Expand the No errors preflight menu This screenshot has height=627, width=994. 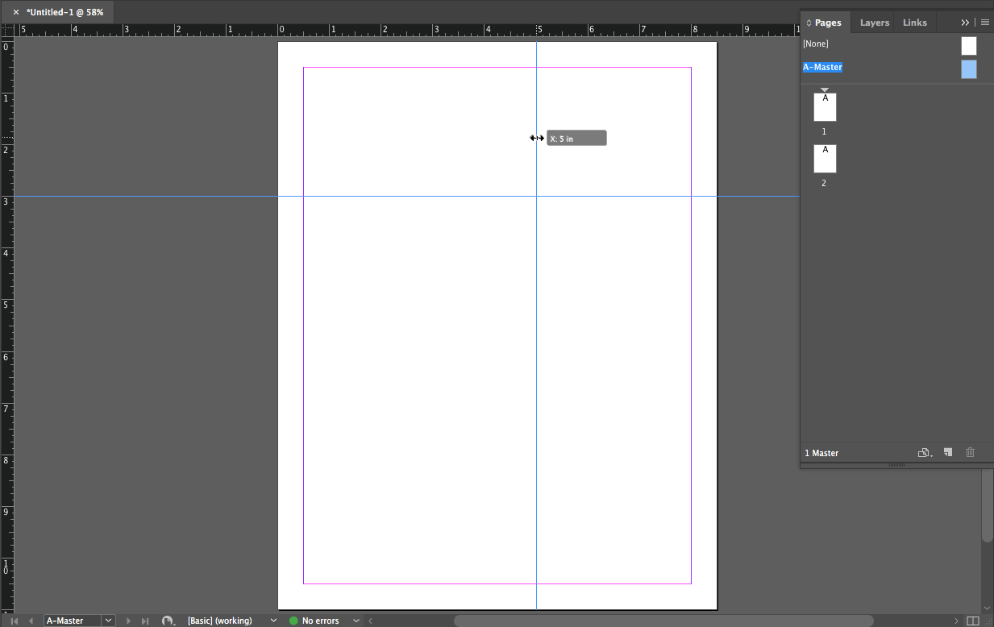click(x=356, y=621)
